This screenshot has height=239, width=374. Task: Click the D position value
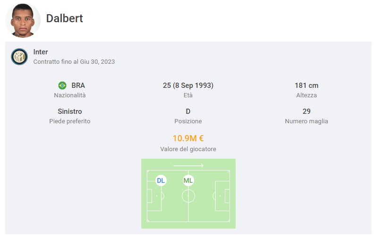click(188, 111)
